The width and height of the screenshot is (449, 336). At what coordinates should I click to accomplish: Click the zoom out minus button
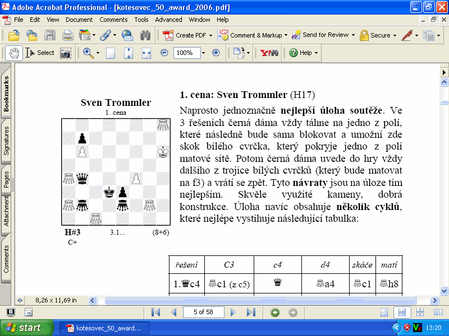click(x=164, y=53)
